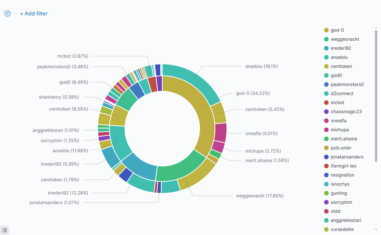Screen dimensions: 381x235
Task: Select gunting in the legend
Action: point(339,193)
